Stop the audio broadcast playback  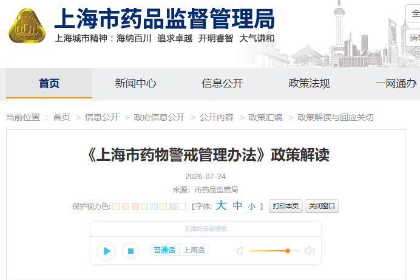coord(130,251)
